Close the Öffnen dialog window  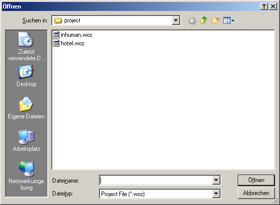point(273,6)
